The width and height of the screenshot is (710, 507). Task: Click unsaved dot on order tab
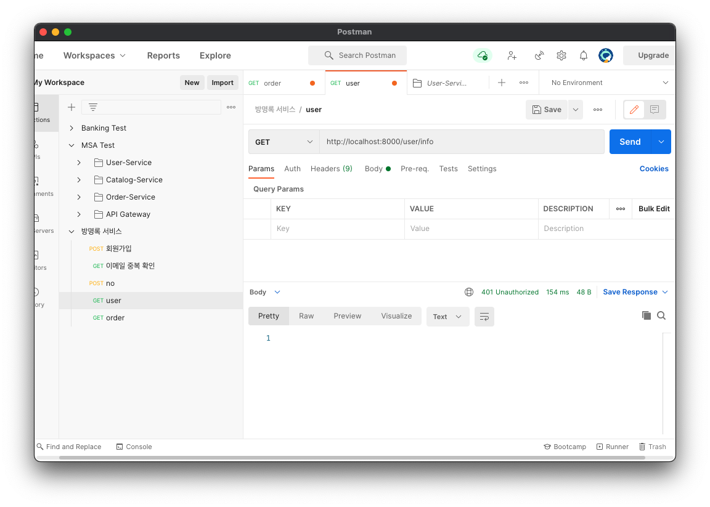pos(312,83)
